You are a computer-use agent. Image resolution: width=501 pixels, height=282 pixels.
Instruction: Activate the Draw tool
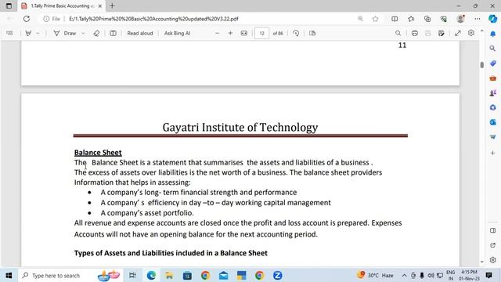[x=65, y=33]
